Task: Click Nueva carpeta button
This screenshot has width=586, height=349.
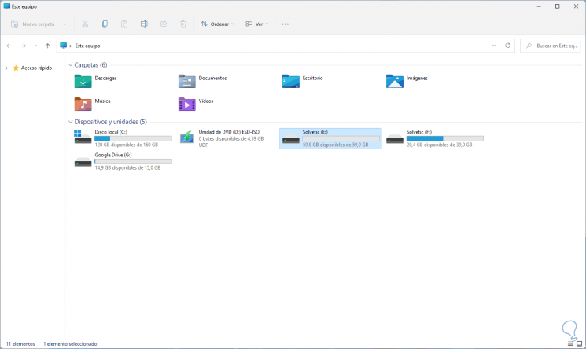Action: coord(32,24)
